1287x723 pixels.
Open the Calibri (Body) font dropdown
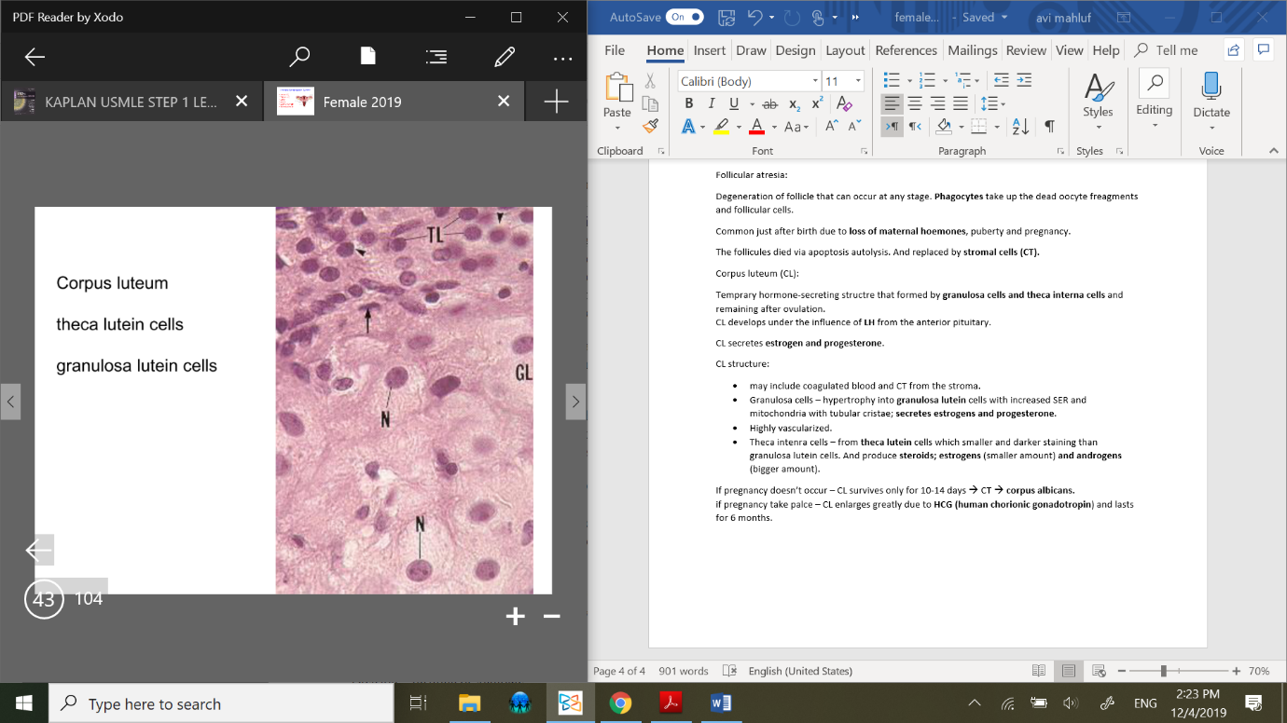click(x=815, y=81)
